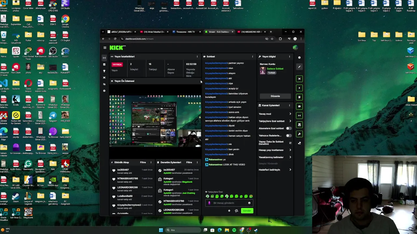417x234 pixels.
Task: Open Filtre in Etkinlik Akışı
Action: [143, 162]
